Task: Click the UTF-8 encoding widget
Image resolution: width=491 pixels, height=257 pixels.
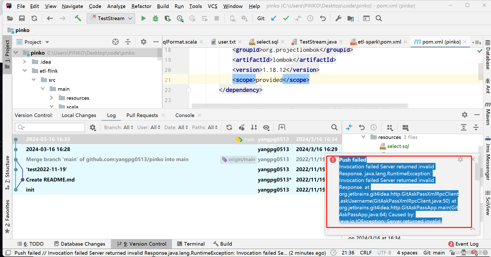Action: pyautogui.click(x=384, y=253)
